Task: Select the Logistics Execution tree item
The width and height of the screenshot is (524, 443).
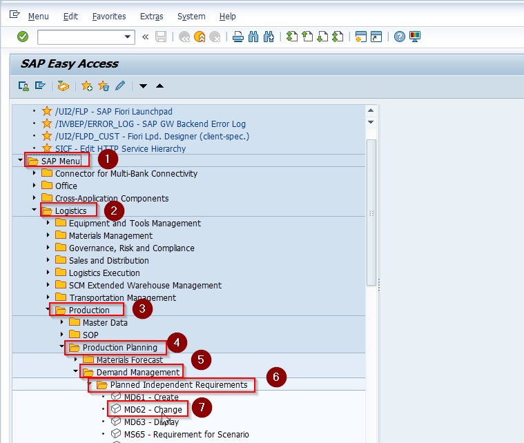Action: coord(104,273)
